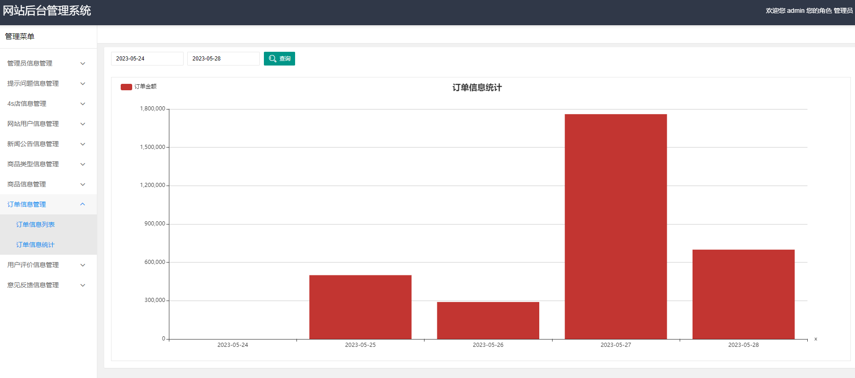Open 订单信息列表 submenu item
This screenshot has height=378, width=855.
35,225
